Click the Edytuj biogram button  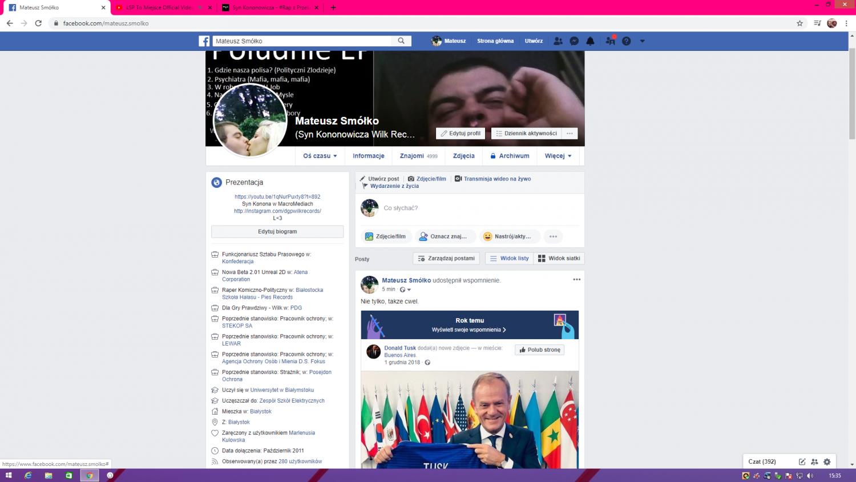point(277,232)
